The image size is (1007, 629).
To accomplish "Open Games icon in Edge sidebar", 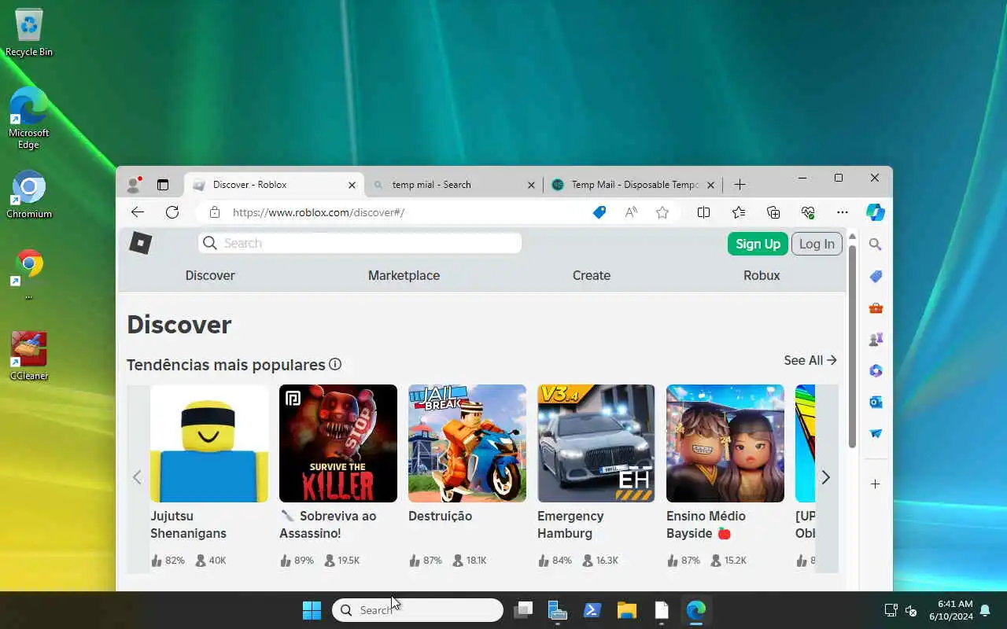I will click(x=876, y=339).
